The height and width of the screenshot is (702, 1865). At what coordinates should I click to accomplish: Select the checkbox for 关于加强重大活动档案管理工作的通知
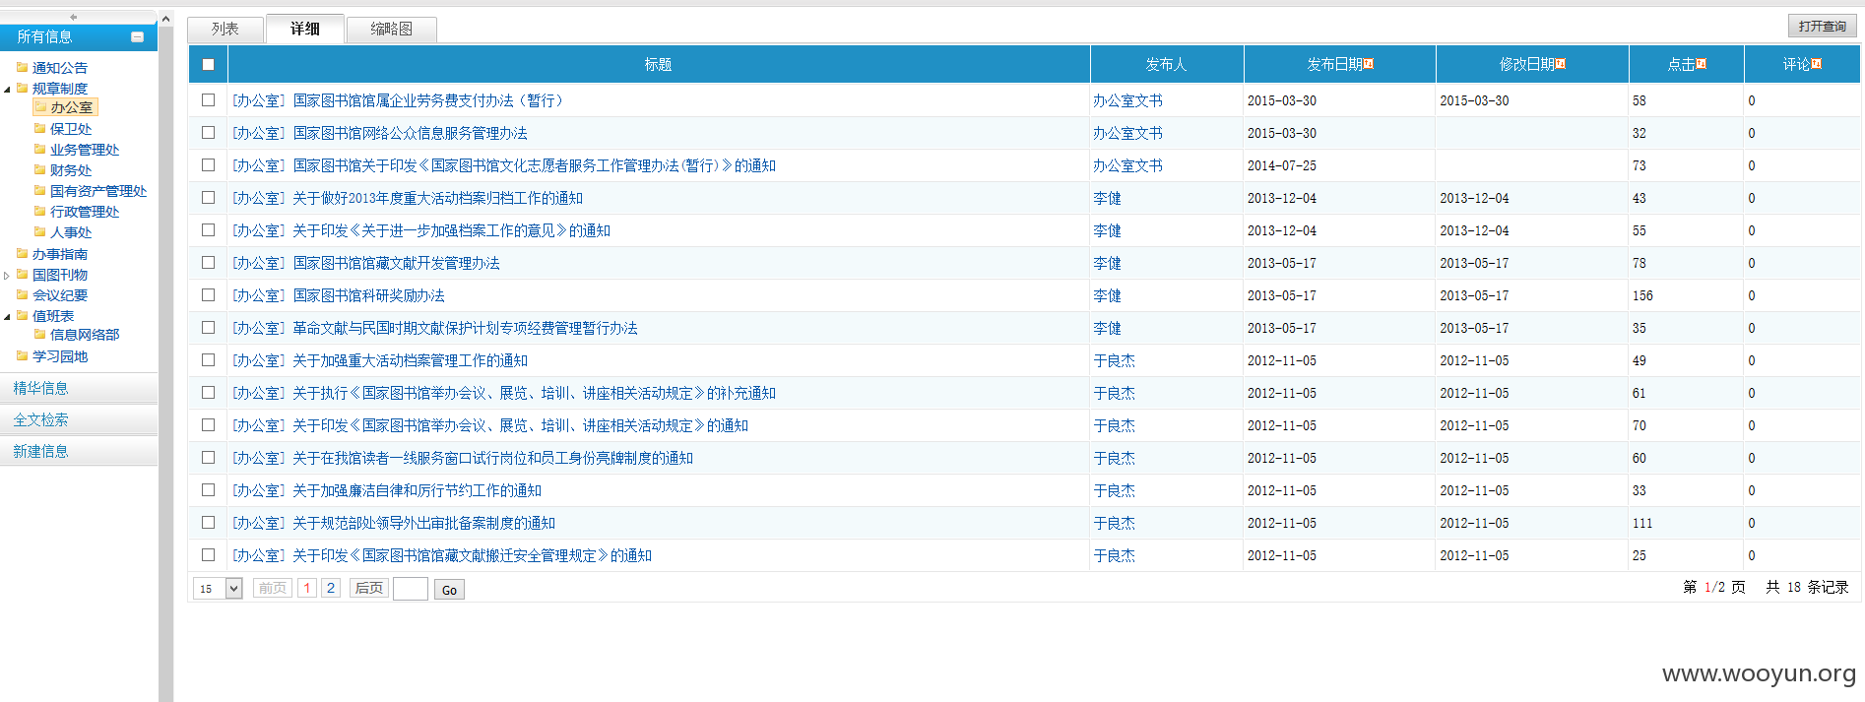click(208, 359)
